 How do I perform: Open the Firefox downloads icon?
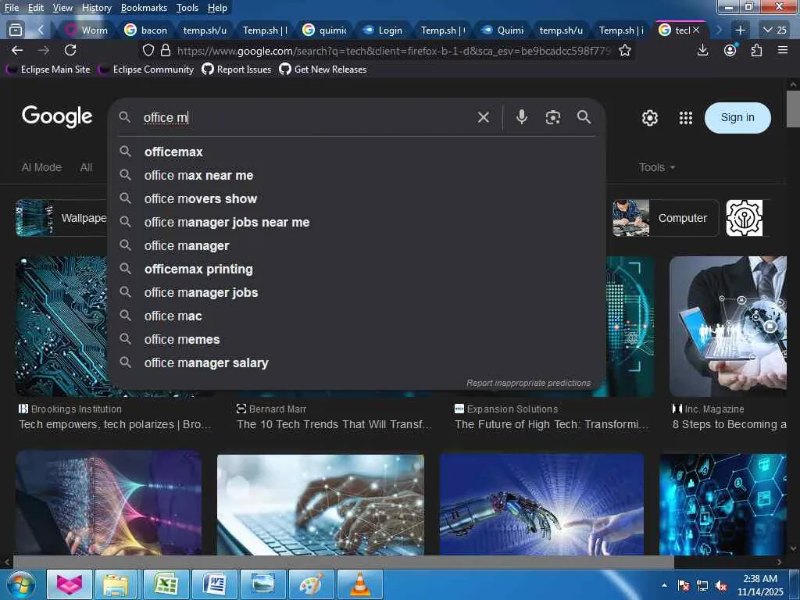702,50
